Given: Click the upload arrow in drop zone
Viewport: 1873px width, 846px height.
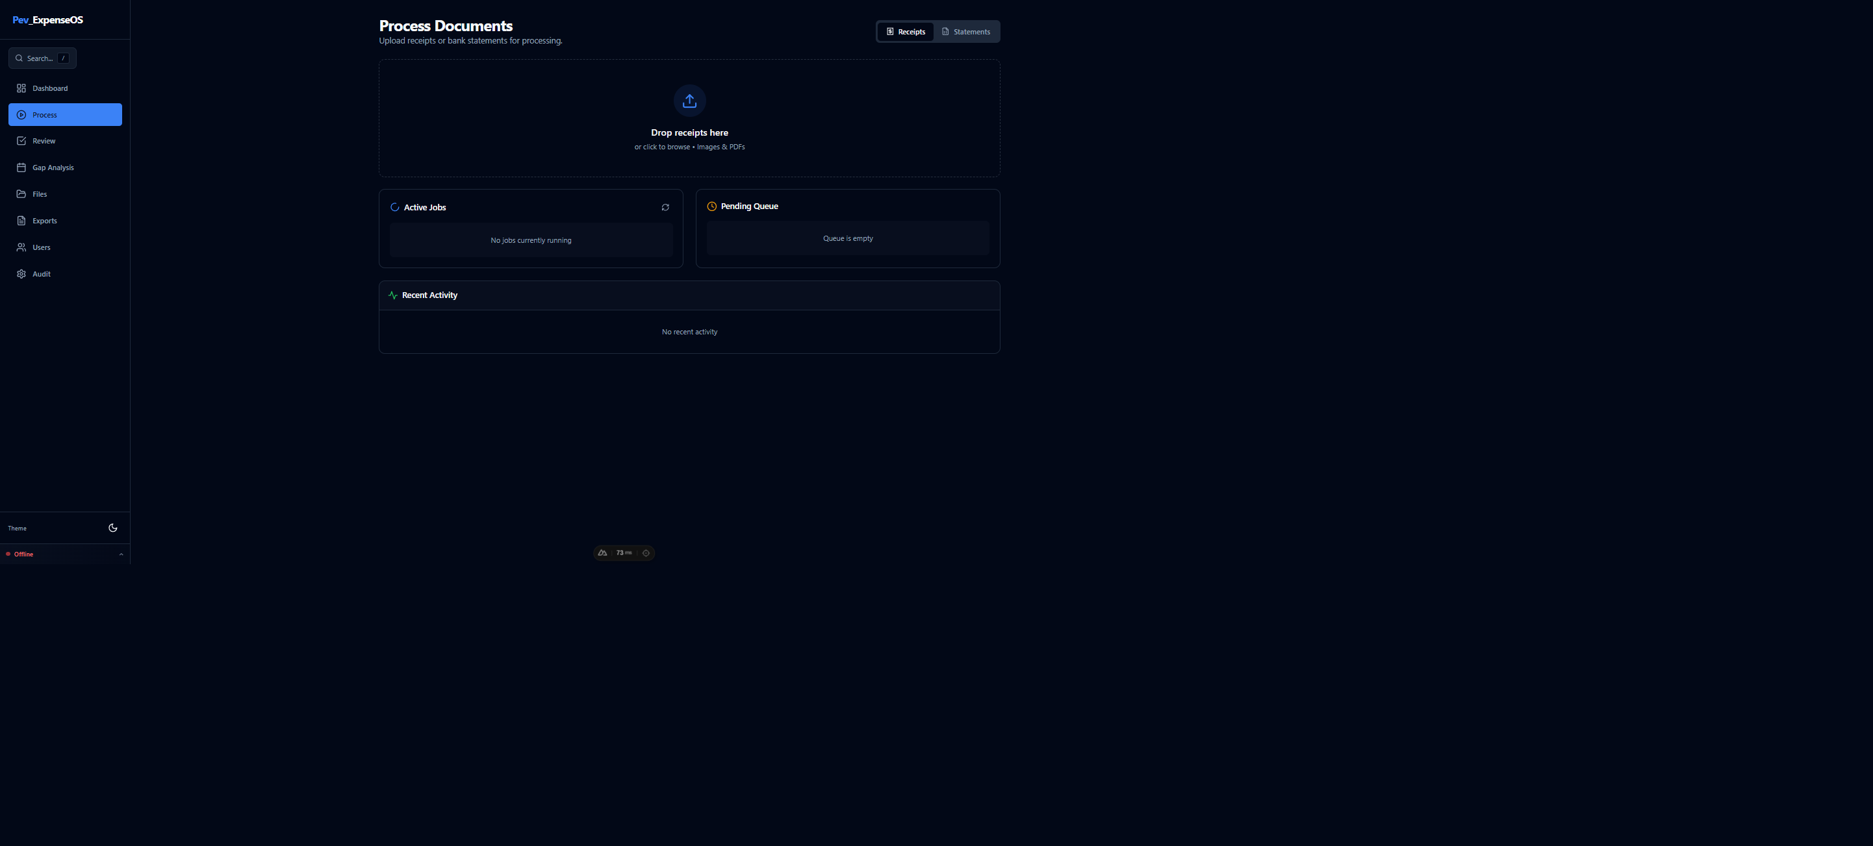Looking at the screenshot, I should [x=689, y=101].
